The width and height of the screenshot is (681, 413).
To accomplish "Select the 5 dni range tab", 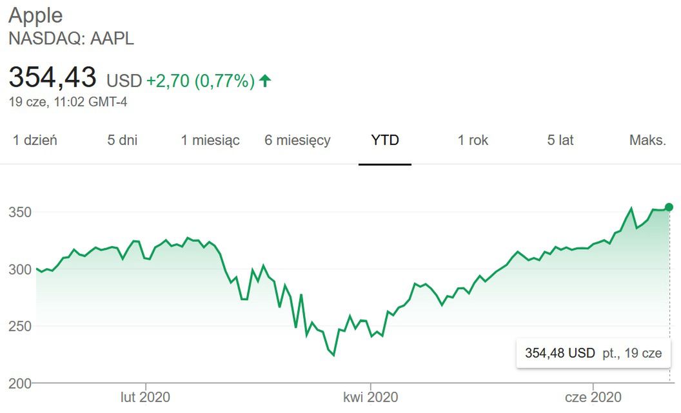I will tap(122, 140).
